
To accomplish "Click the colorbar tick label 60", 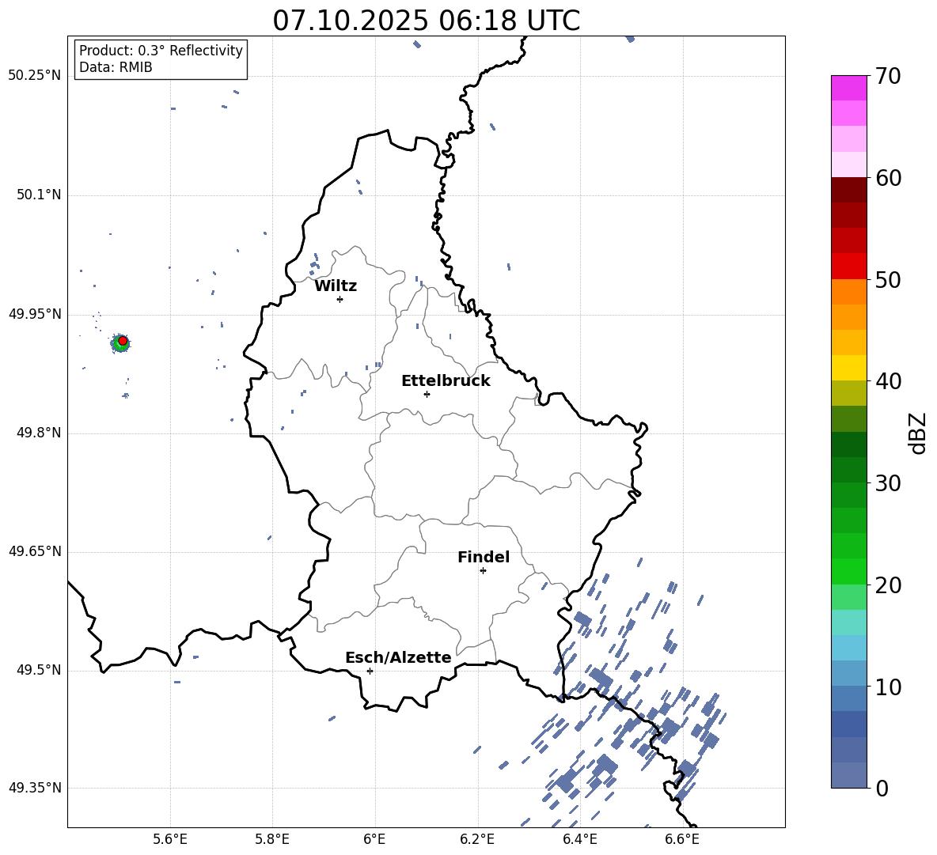I will point(889,178).
